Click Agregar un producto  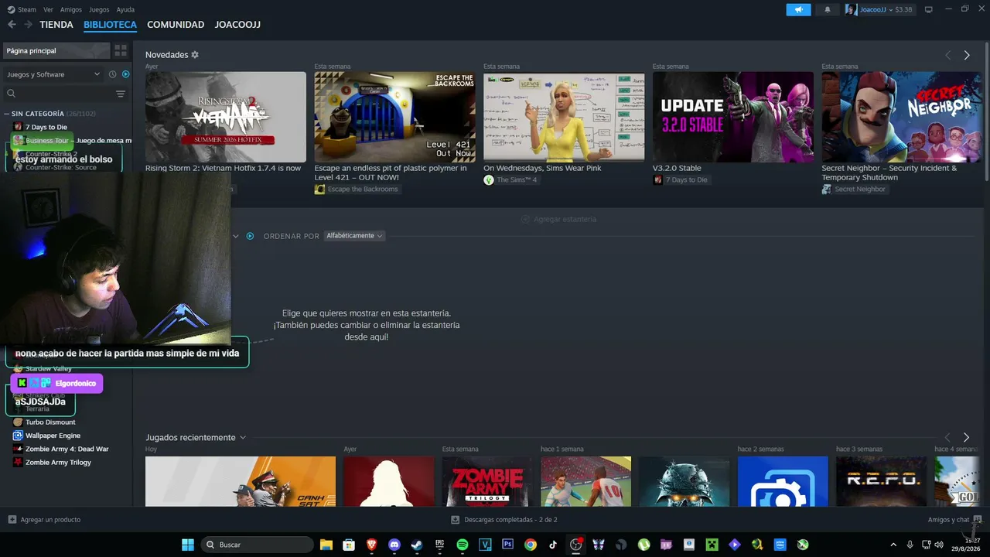[x=44, y=520]
